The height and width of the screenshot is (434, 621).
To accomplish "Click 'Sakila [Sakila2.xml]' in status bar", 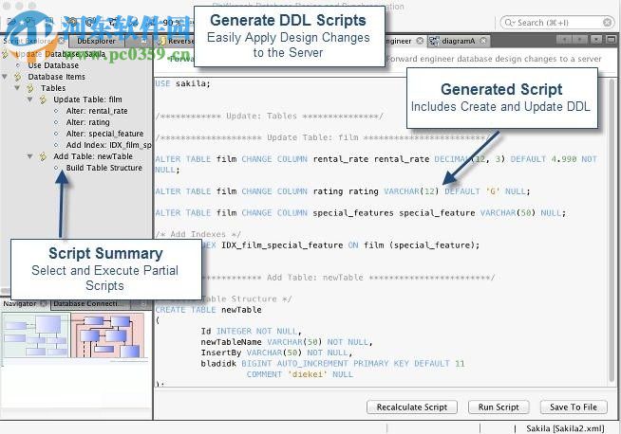I will 565,428.
